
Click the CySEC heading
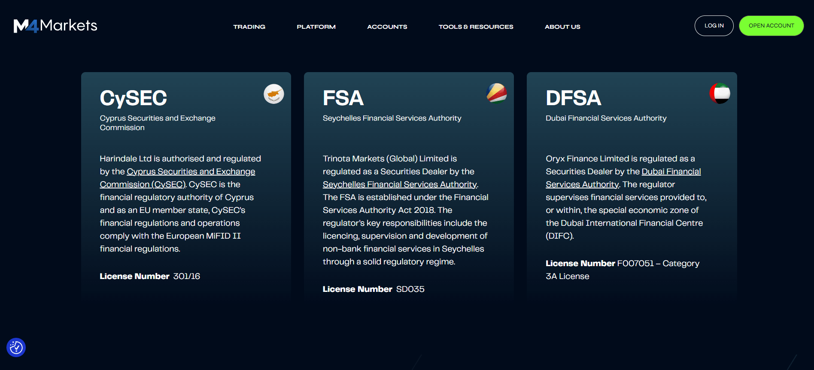tap(133, 98)
